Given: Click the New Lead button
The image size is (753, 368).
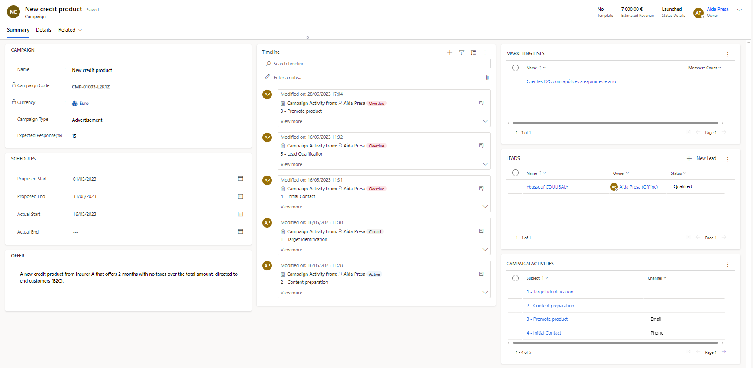Looking at the screenshot, I should pyautogui.click(x=701, y=158).
